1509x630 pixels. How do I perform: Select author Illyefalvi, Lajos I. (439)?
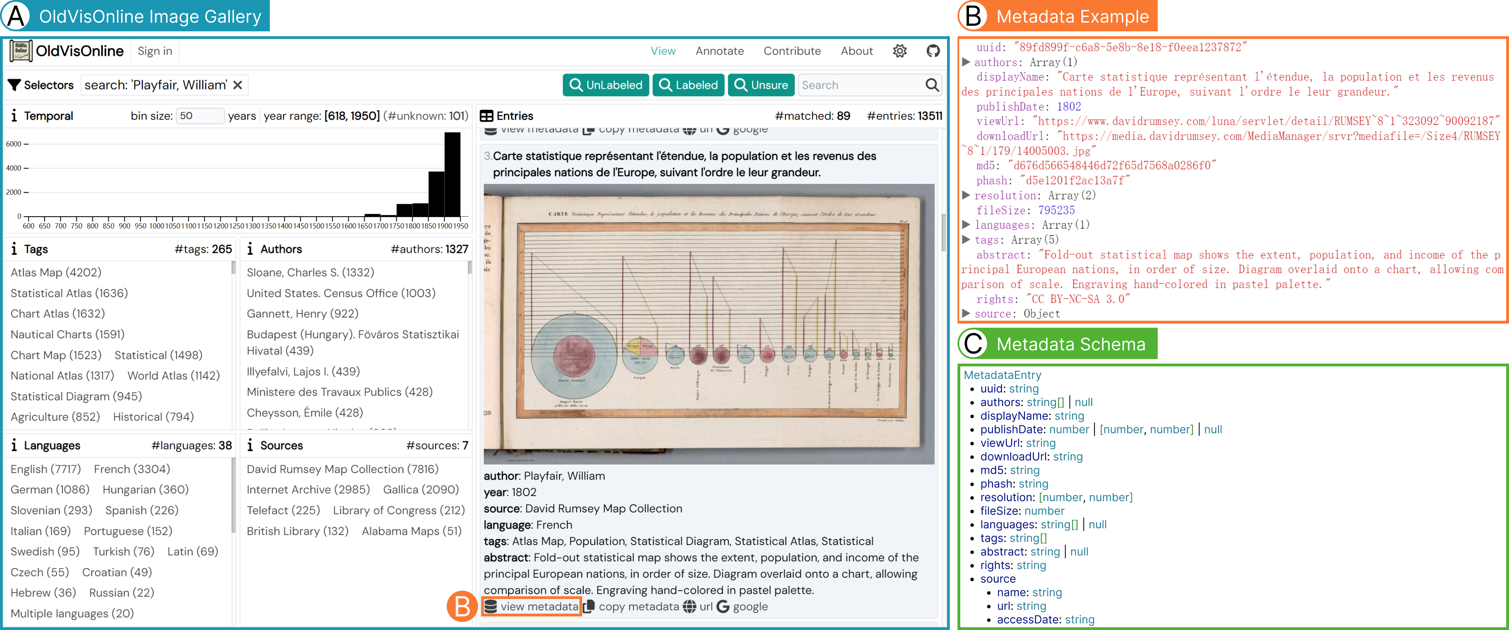(x=304, y=371)
